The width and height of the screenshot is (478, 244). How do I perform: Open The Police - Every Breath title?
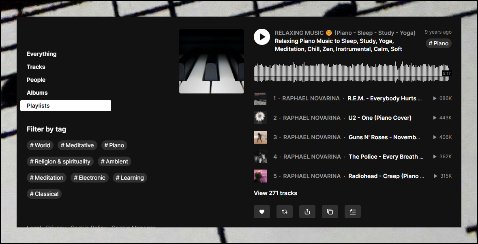(x=386, y=157)
